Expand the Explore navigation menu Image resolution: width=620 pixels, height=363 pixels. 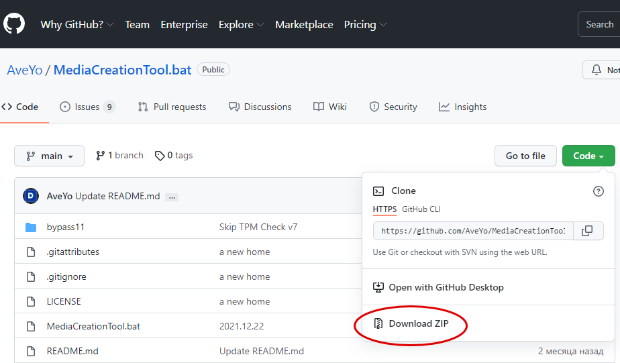240,25
